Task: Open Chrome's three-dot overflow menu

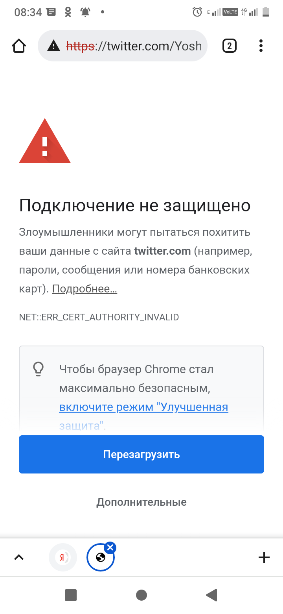Action: point(261,46)
